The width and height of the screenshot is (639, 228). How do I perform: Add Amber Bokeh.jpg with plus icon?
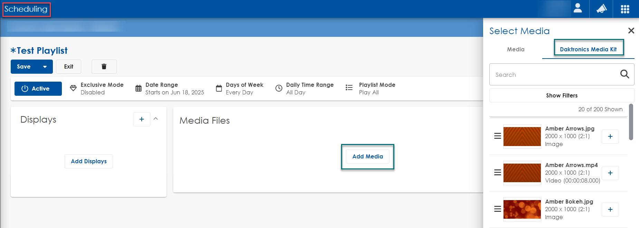610,209
